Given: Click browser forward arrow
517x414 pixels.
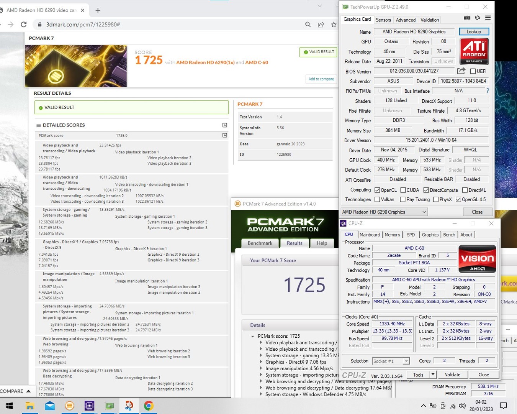Looking at the screenshot, I should pyautogui.click(x=11, y=25).
